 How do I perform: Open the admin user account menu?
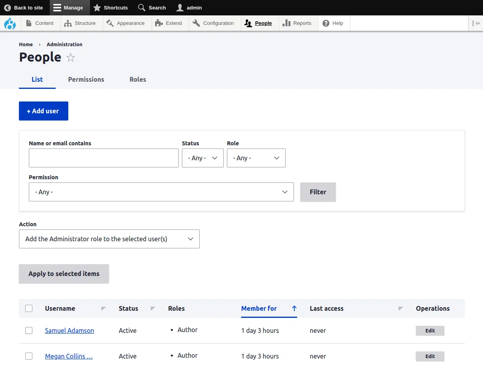pyautogui.click(x=189, y=8)
